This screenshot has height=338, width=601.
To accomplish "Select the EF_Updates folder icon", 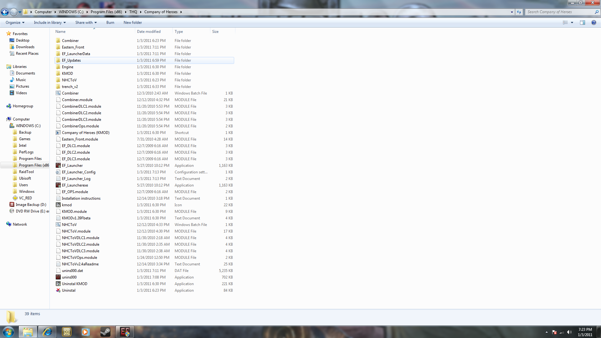I will click(58, 60).
